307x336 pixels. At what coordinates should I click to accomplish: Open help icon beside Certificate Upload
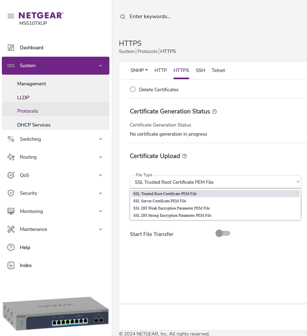(x=184, y=156)
